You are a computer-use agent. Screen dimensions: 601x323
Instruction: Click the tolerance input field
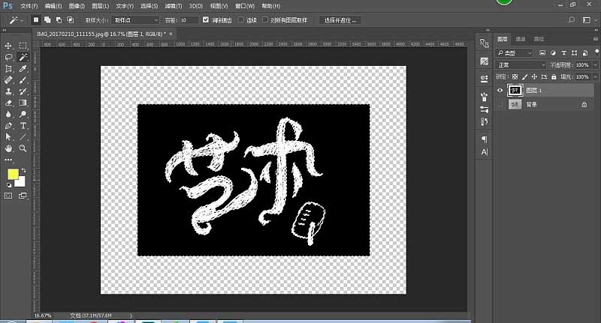tap(189, 20)
